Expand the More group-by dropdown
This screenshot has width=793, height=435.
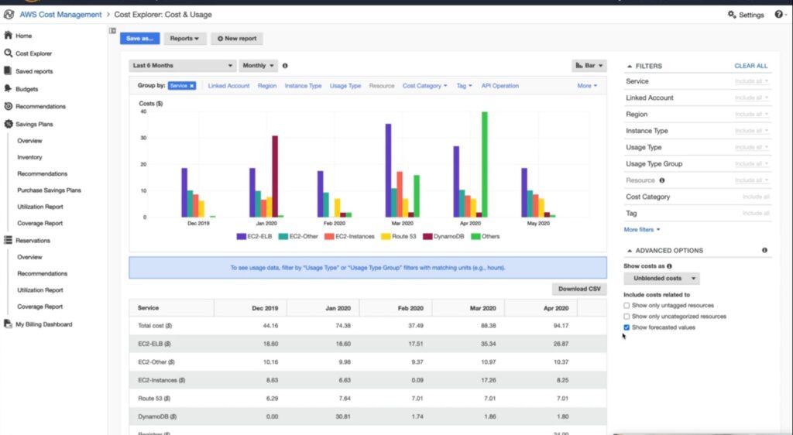click(x=587, y=86)
